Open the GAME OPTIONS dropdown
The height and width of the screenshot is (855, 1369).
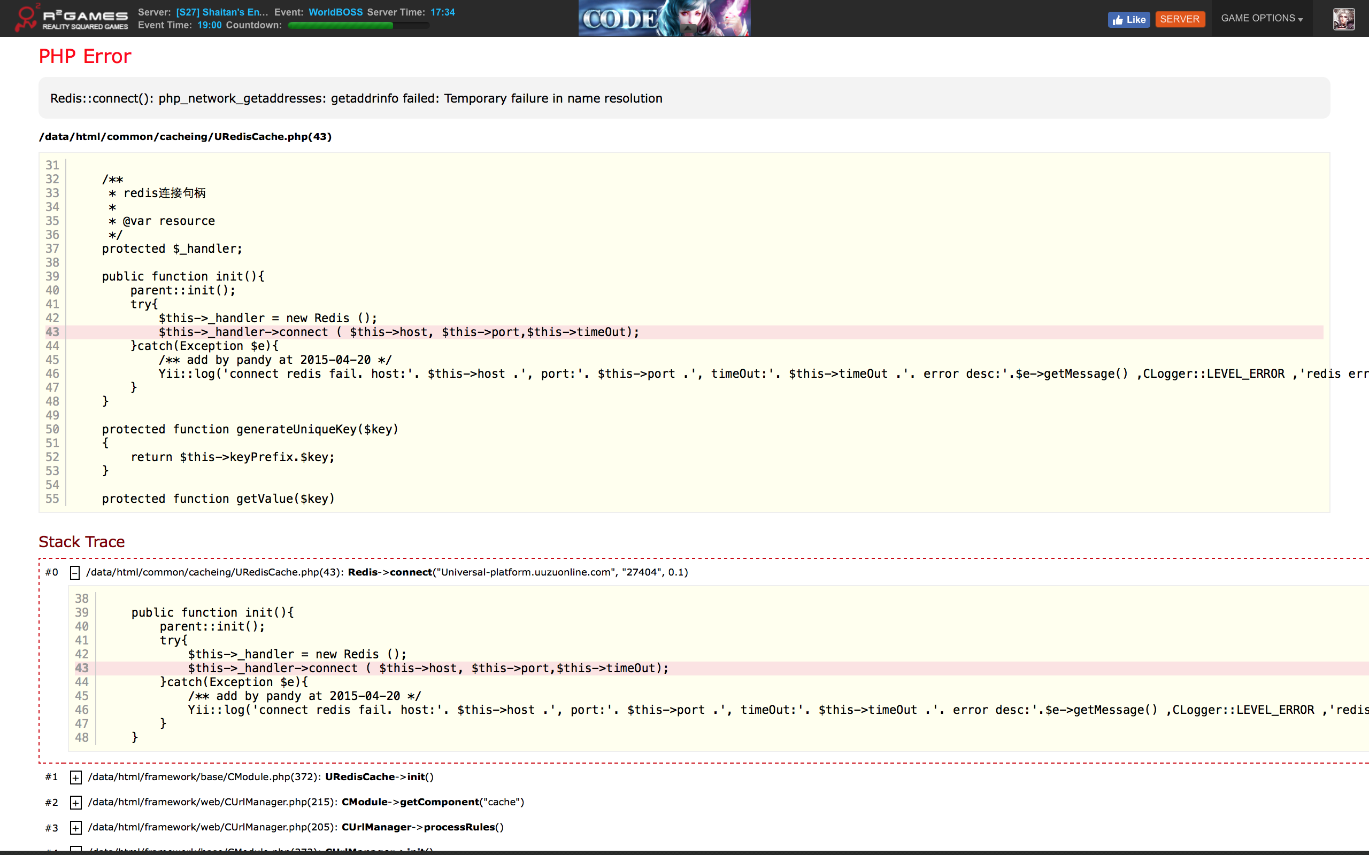(1261, 18)
